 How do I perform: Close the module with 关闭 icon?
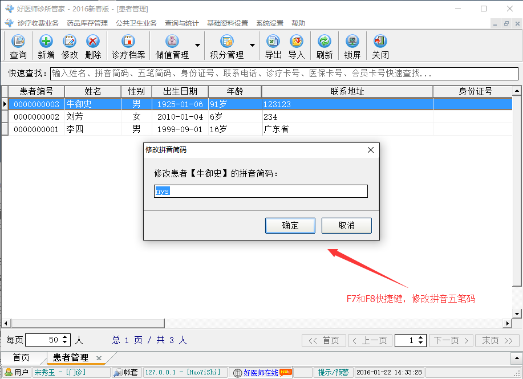coord(380,46)
